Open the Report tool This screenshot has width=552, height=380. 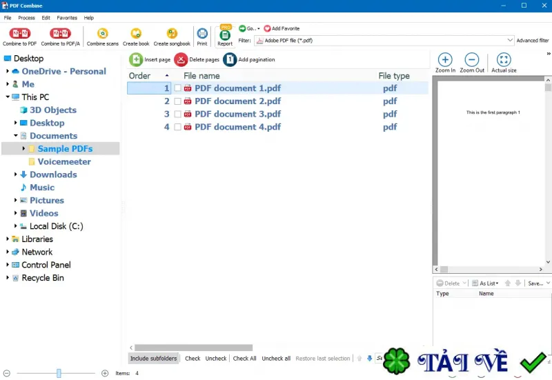tap(225, 35)
